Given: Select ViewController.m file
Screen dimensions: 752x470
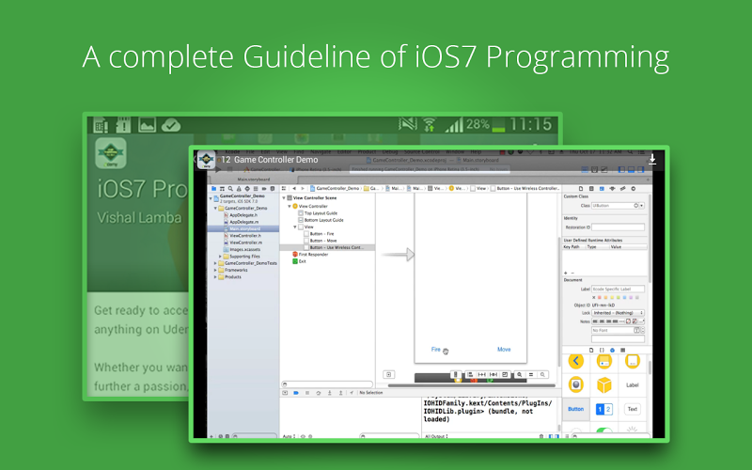Looking at the screenshot, I should coord(245,243).
